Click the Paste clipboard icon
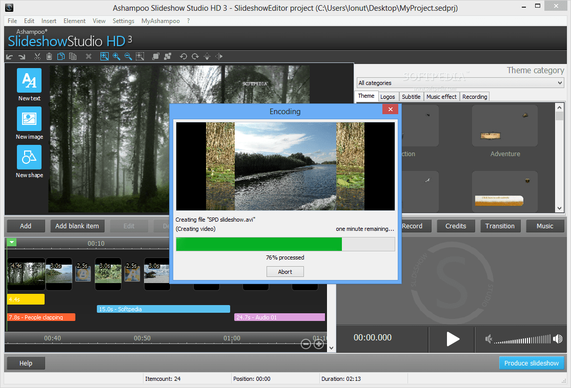This screenshot has width=571, height=388. (49, 56)
